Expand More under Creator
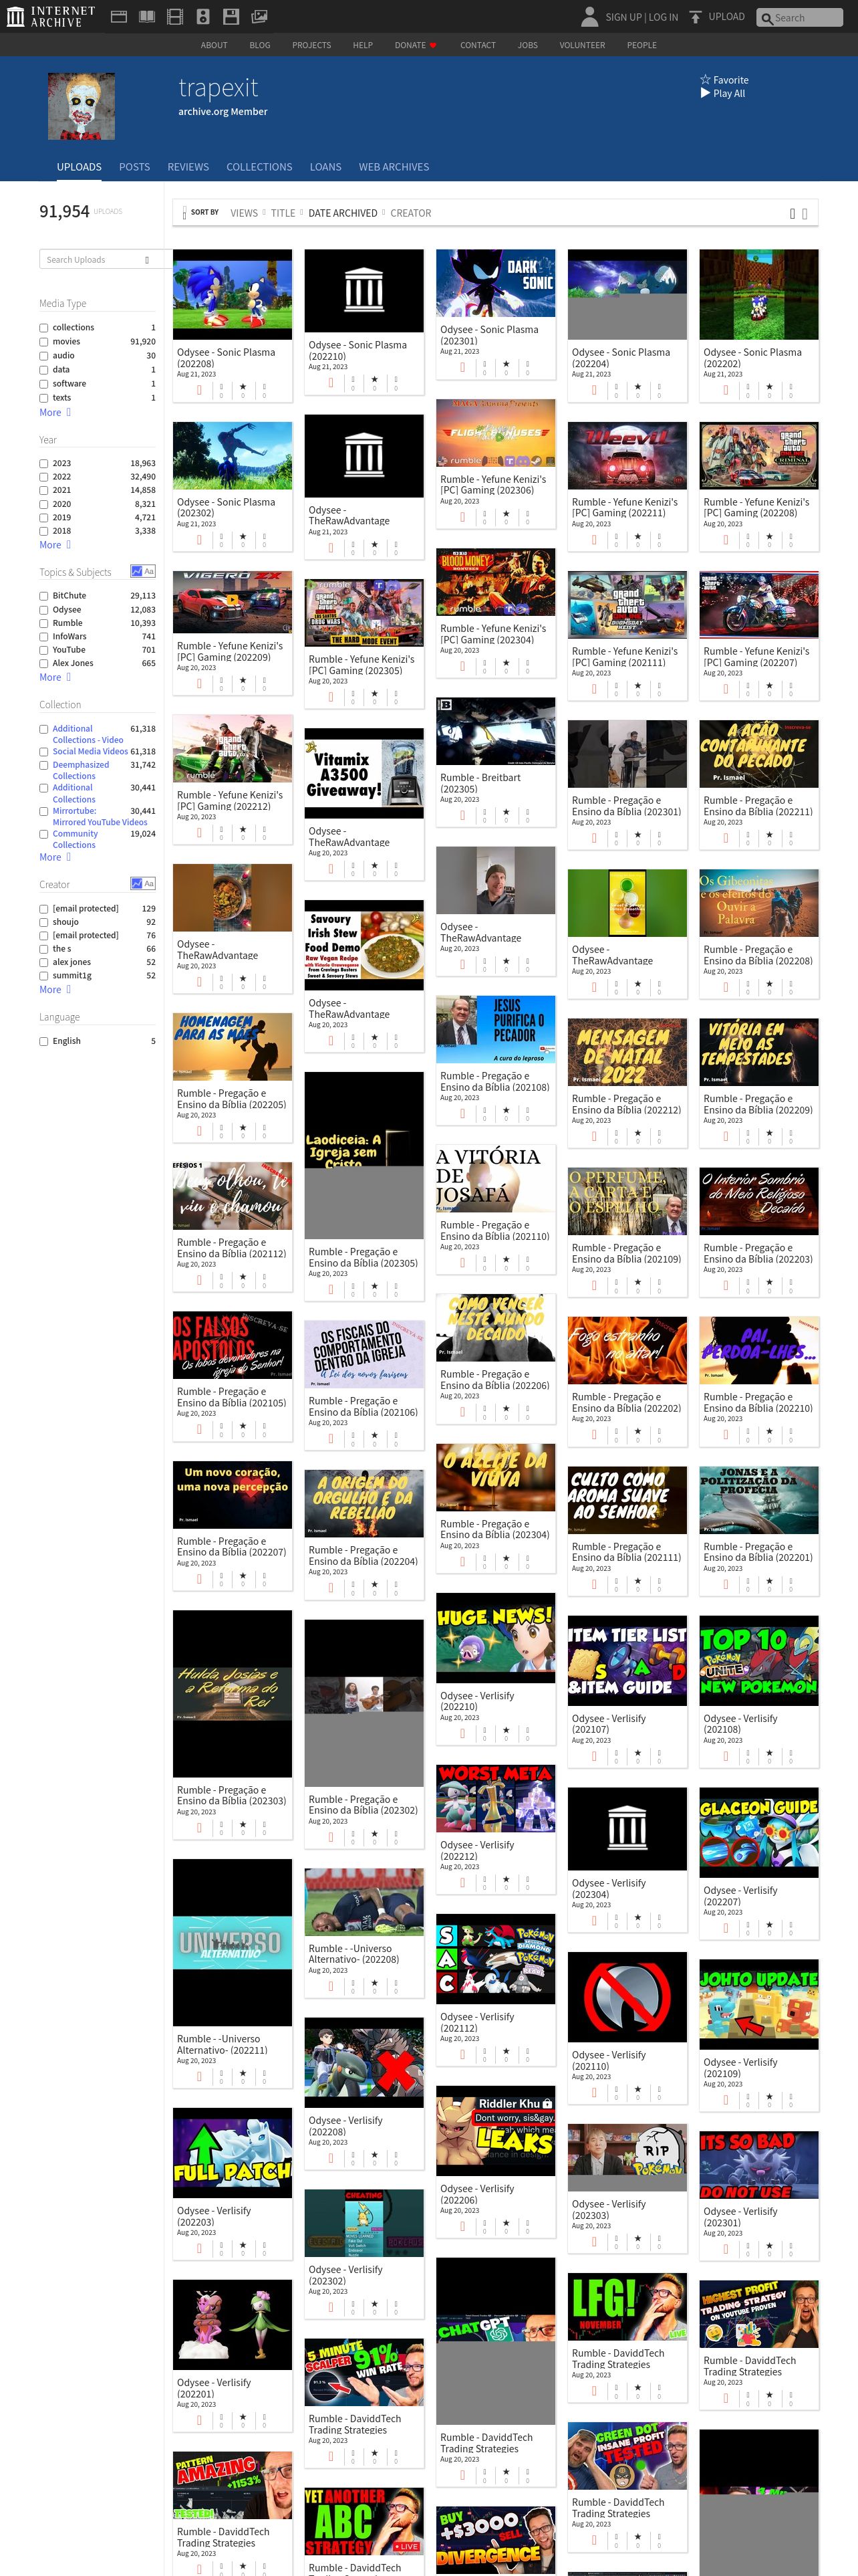 click(55, 990)
